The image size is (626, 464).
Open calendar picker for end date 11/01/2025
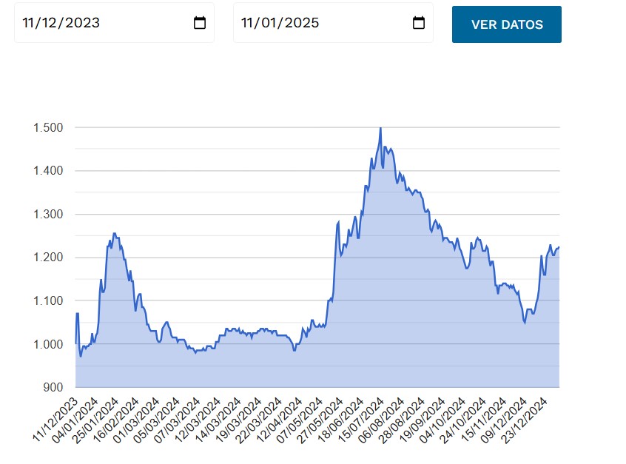click(418, 23)
